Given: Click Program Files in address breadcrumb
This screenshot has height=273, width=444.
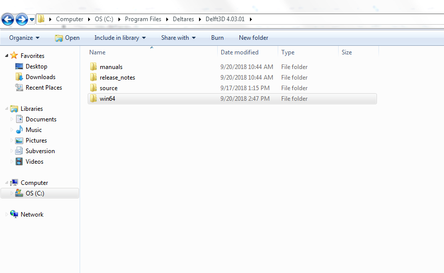Looking at the screenshot, I should 143,19.
